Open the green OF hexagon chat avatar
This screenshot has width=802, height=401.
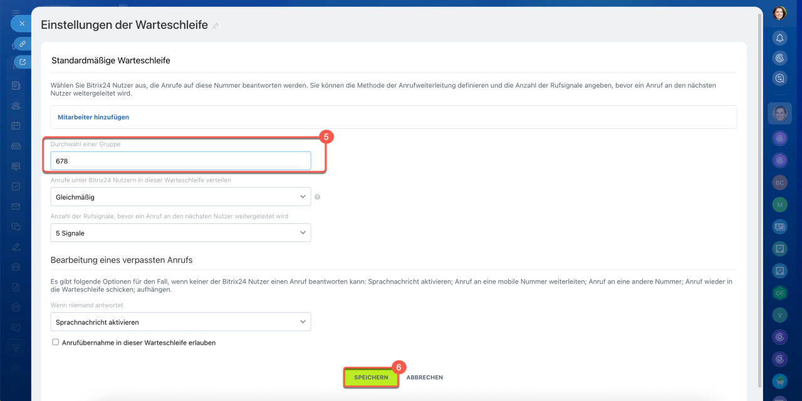pyautogui.click(x=779, y=293)
